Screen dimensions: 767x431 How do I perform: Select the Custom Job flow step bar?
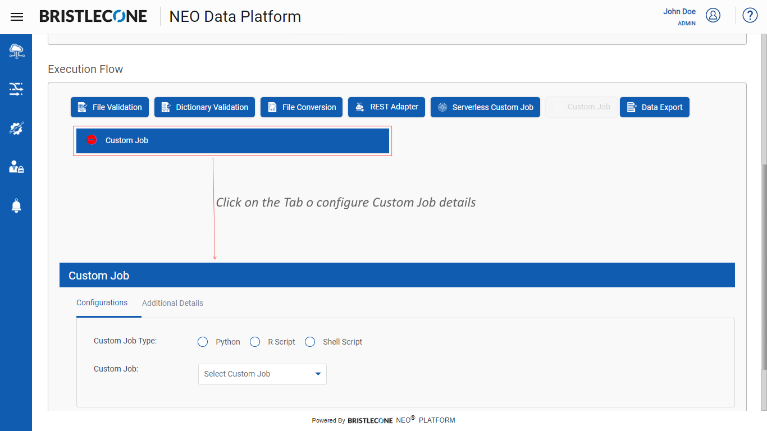tap(232, 141)
